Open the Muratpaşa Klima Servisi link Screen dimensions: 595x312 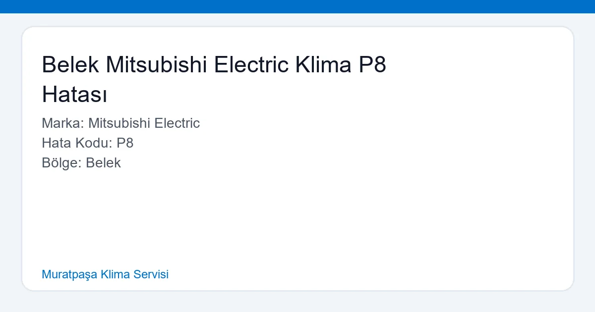pyautogui.click(x=105, y=274)
